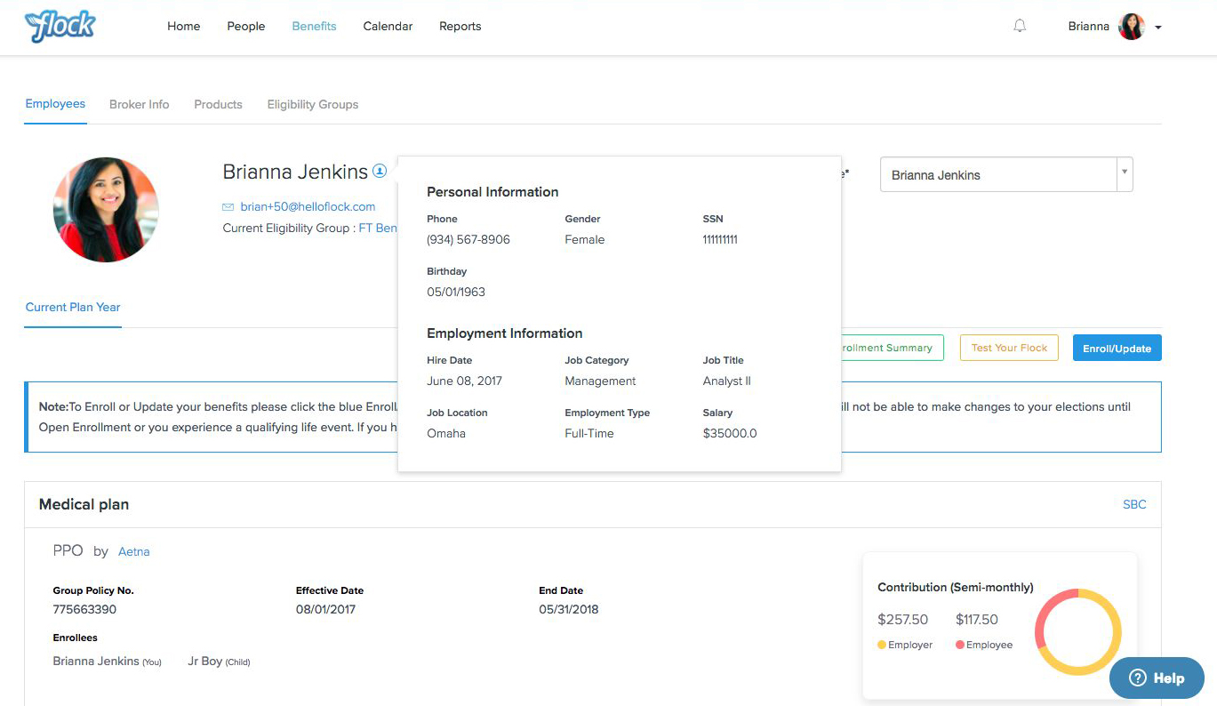Click the Brianna Jenkins name heading
This screenshot has height=706, width=1217.
(x=295, y=172)
